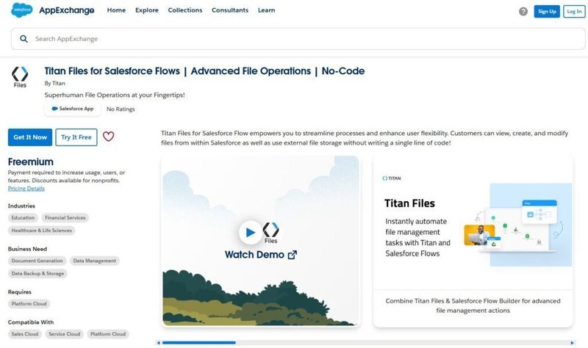Click the blue carousel scrollbar thumb

click(198, 343)
